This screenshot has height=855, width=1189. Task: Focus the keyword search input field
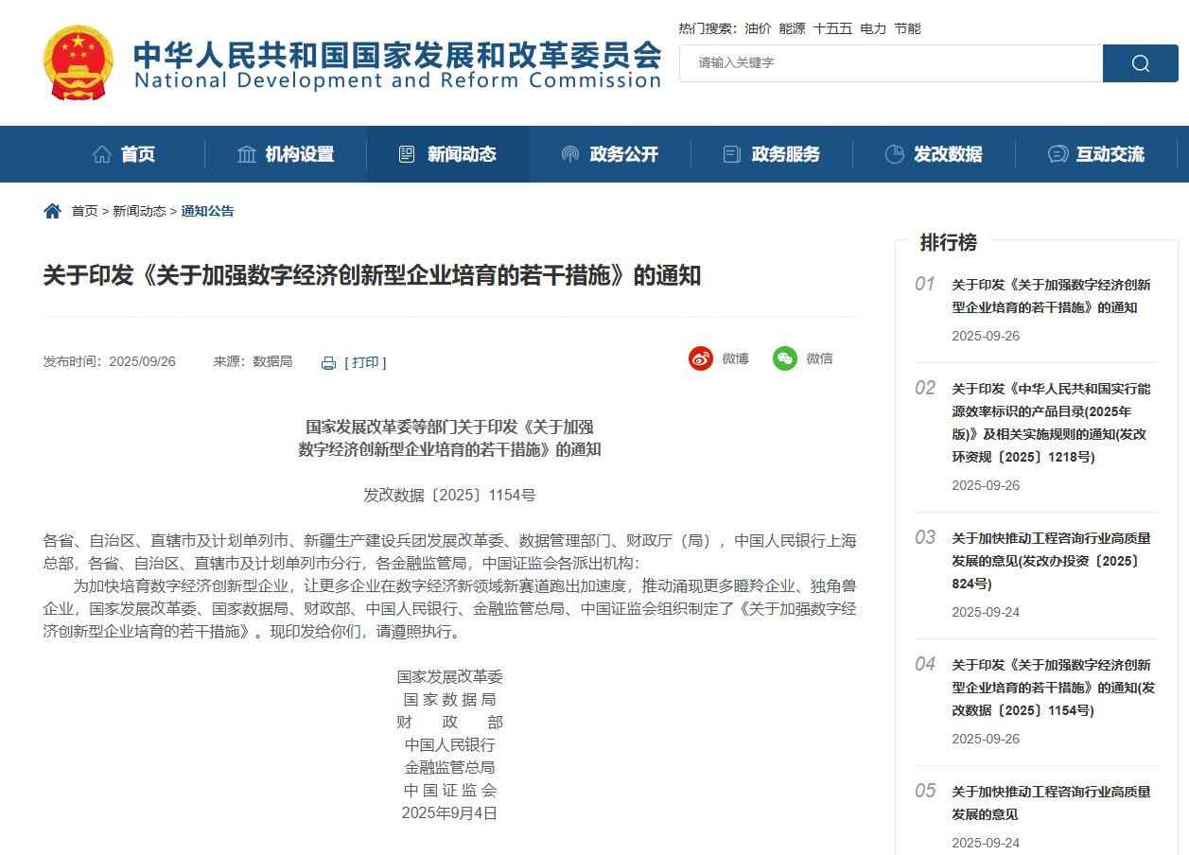click(x=889, y=63)
